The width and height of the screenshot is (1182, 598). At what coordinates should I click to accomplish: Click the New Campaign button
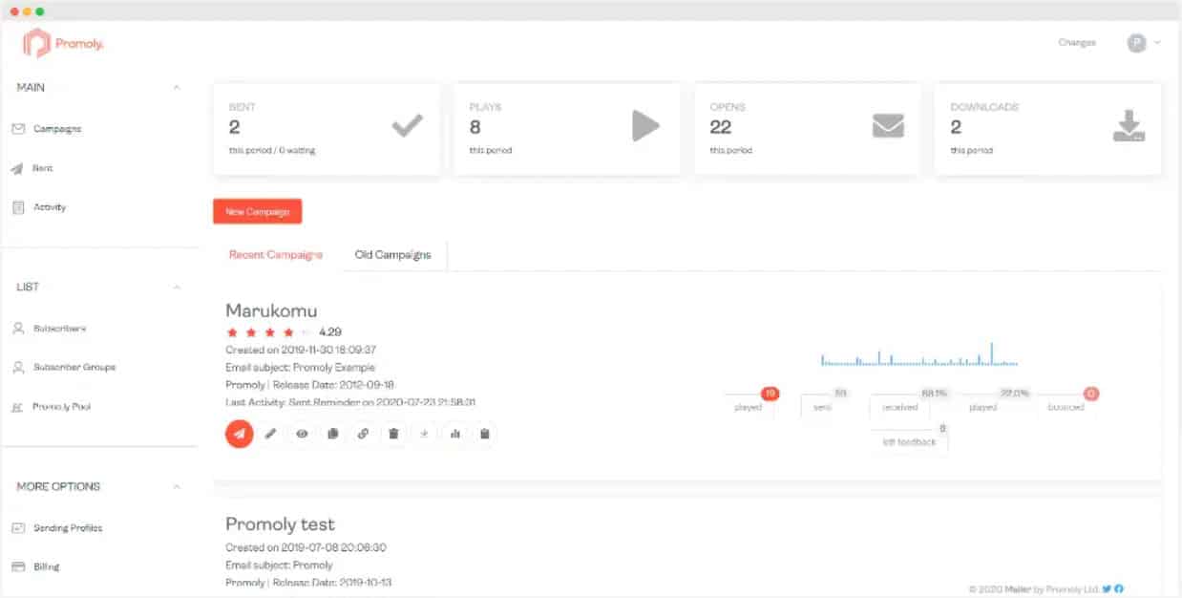[258, 211]
